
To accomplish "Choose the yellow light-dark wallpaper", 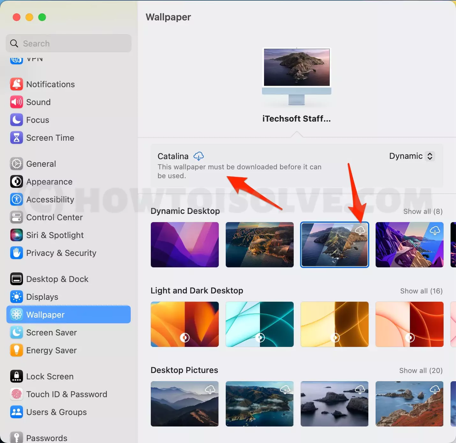I will tap(335, 324).
